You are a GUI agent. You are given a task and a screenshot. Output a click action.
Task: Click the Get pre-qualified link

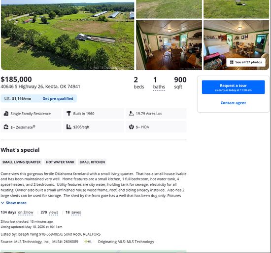click(x=58, y=99)
